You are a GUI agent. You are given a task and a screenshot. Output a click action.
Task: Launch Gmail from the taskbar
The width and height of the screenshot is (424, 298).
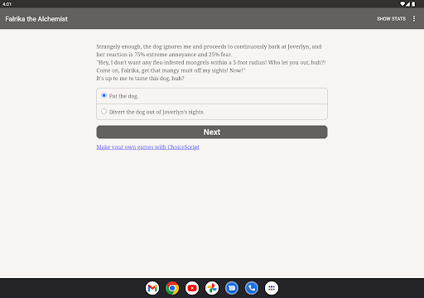(x=152, y=288)
